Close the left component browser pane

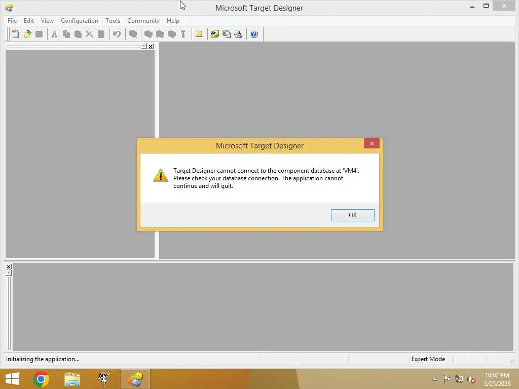coord(151,46)
